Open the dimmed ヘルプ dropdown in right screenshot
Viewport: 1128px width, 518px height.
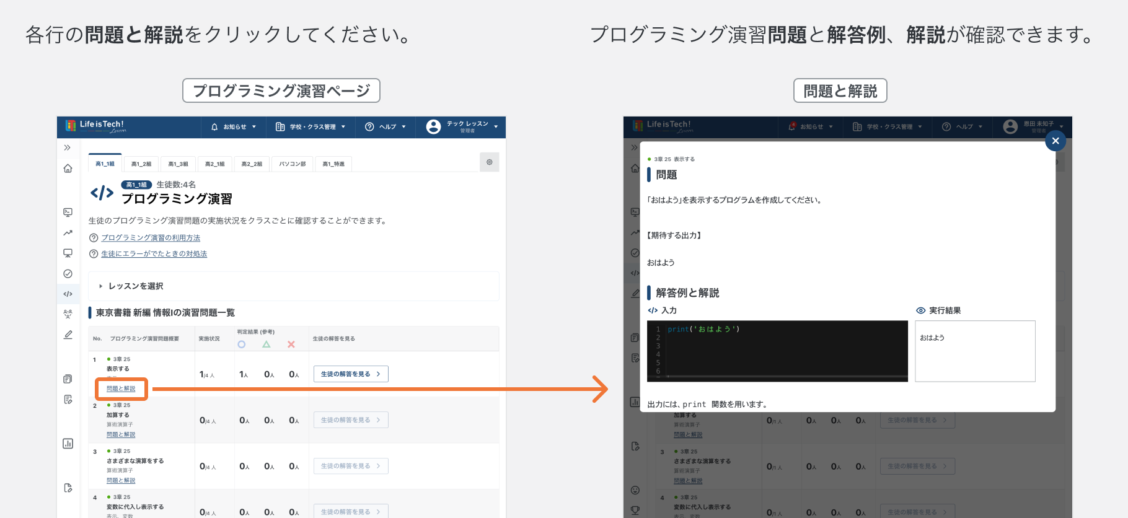(963, 127)
